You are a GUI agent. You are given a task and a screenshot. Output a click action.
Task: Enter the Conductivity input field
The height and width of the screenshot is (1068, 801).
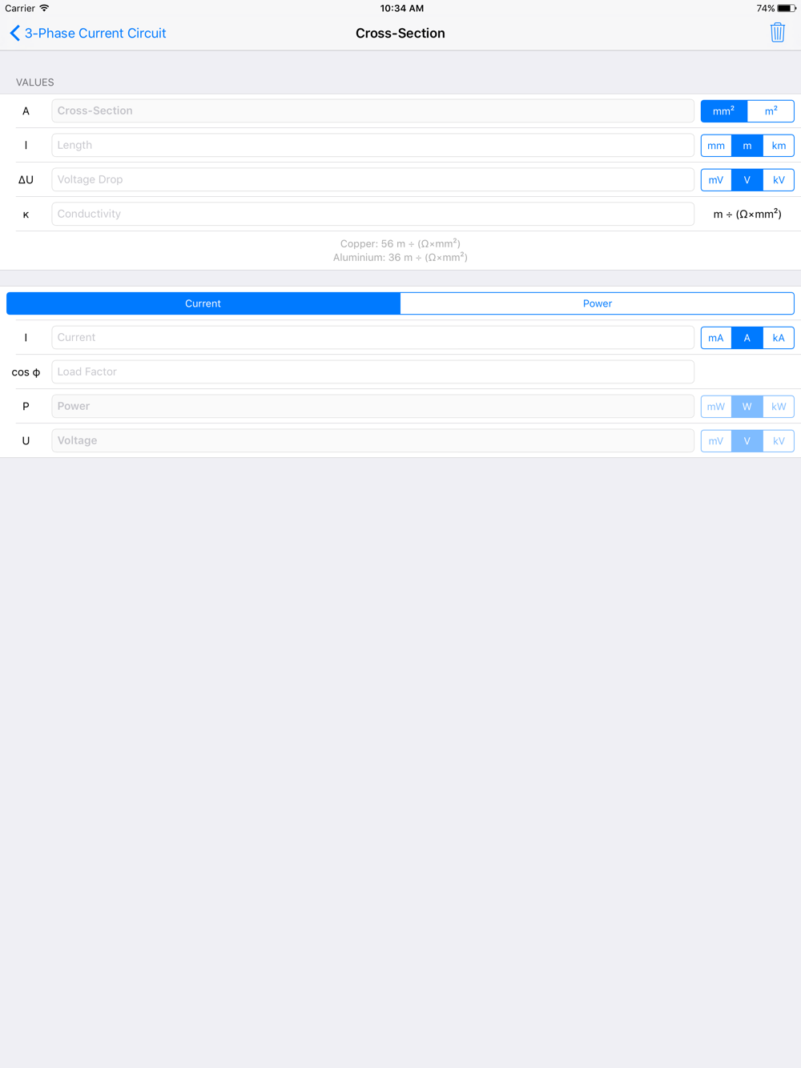372,215
